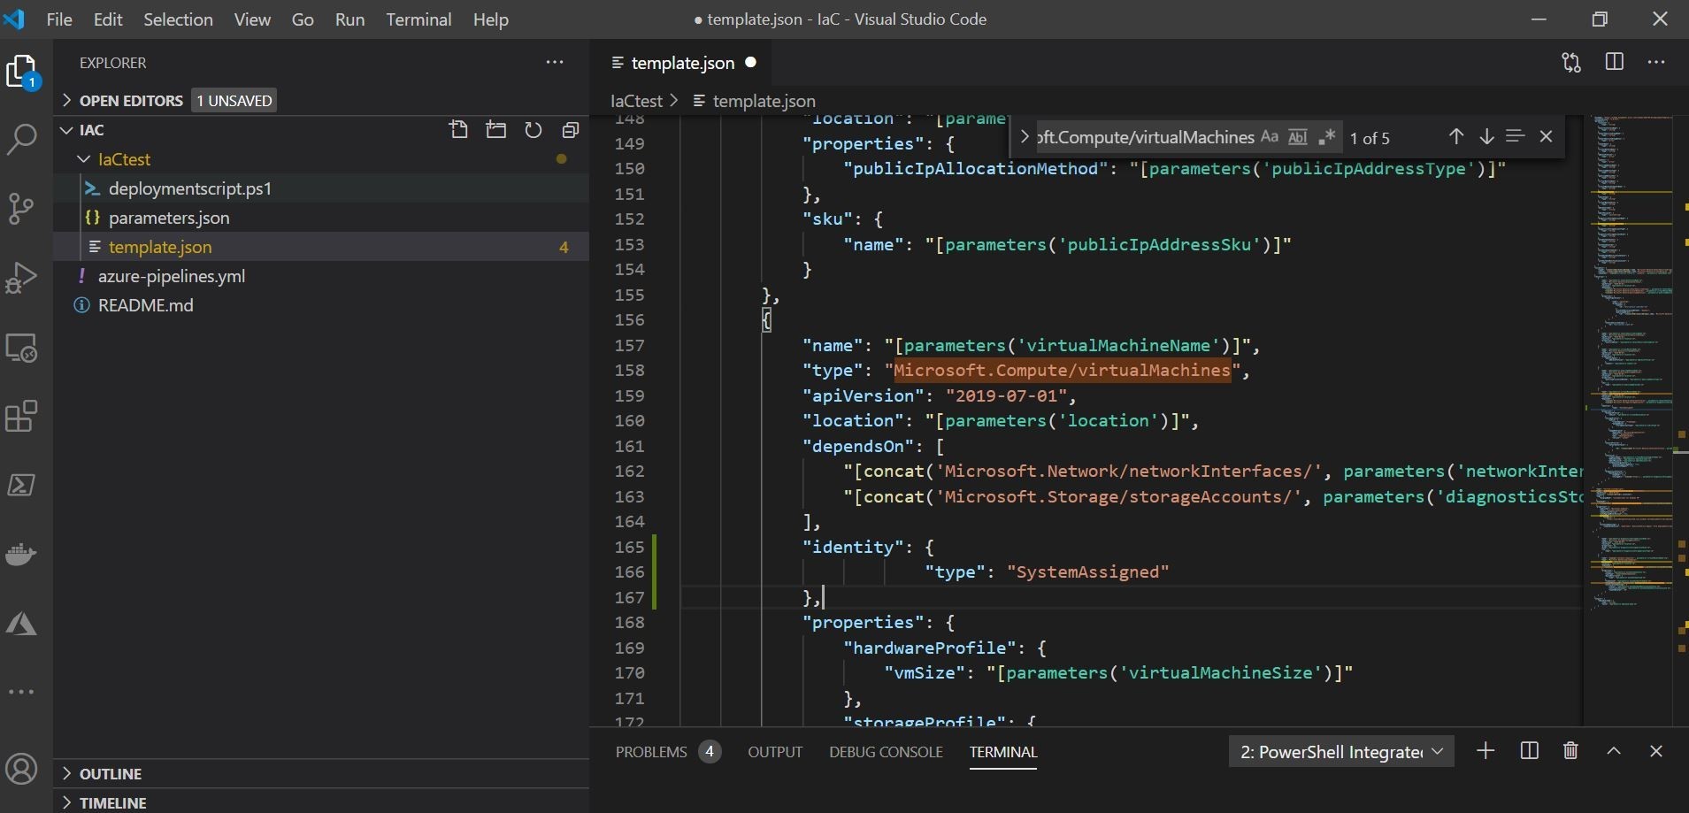This screenshot has width=1689, height=813.
Task: Open the Extensions view
Action: point(22,416)
